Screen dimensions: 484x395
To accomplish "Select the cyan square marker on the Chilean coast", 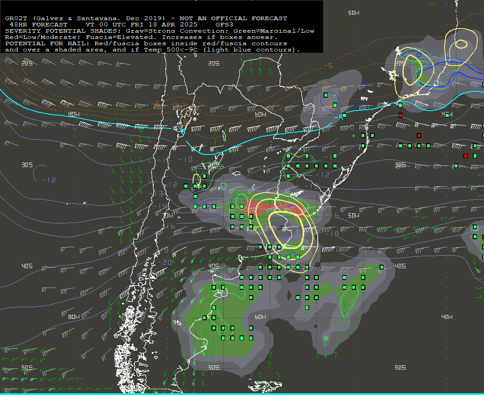I will point(183,131).
